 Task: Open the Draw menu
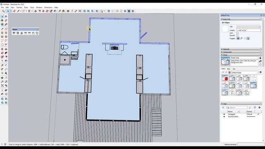pyautogui.click(x=26, y=7)
